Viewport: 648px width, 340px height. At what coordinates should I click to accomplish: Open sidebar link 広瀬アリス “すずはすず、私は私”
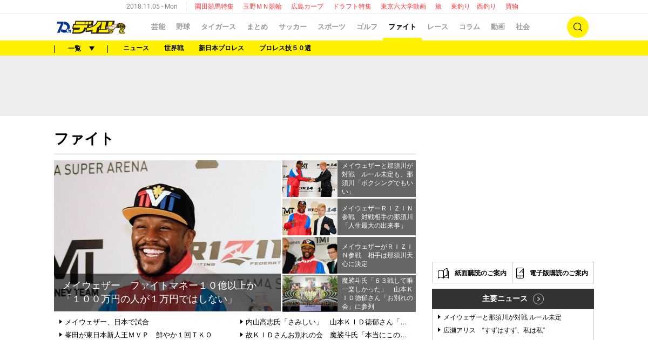tap(494, 330)
